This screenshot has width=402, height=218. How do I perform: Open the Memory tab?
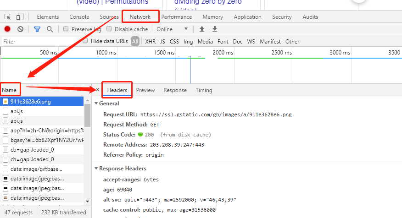coord(213,17)
